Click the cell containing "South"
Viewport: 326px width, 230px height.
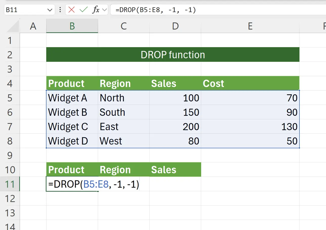[124, 112]
